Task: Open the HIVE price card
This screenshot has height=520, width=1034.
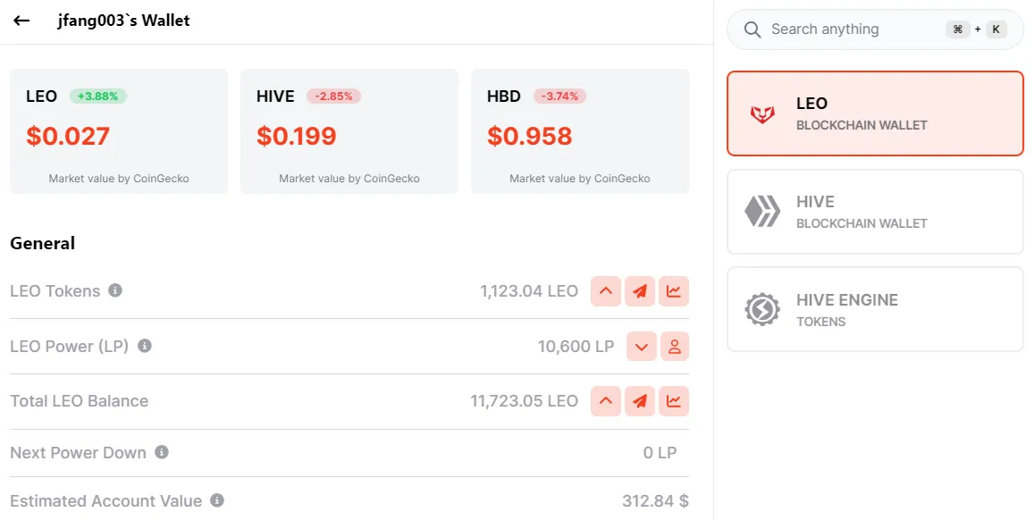Action: pyautogui.click(x=349, y=131)
